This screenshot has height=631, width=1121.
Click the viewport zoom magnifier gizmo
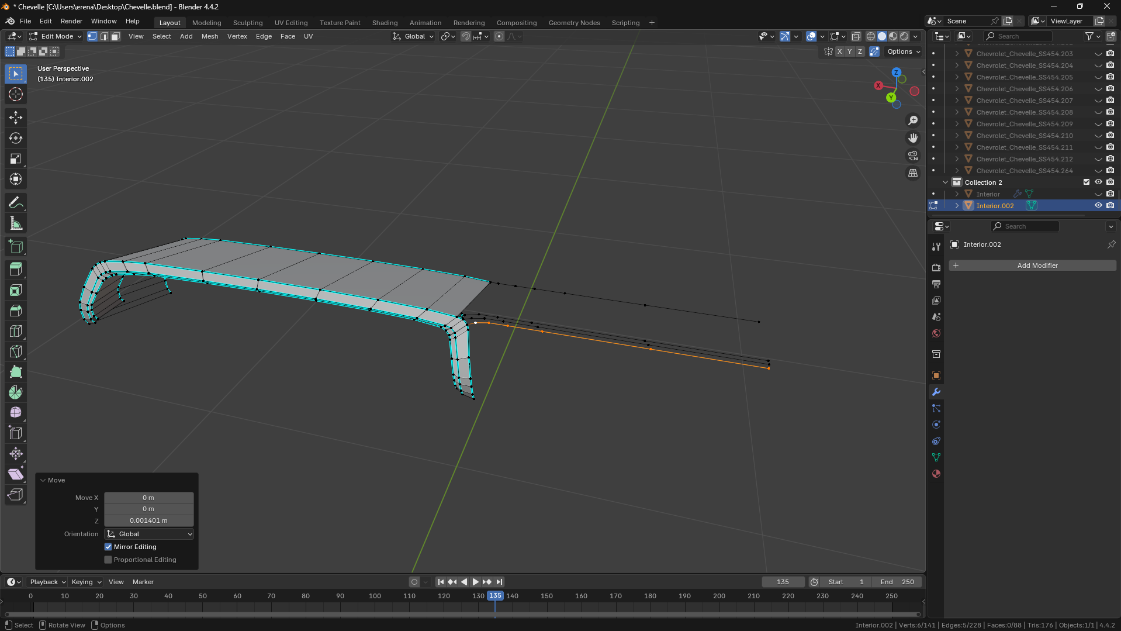[913, 120]
